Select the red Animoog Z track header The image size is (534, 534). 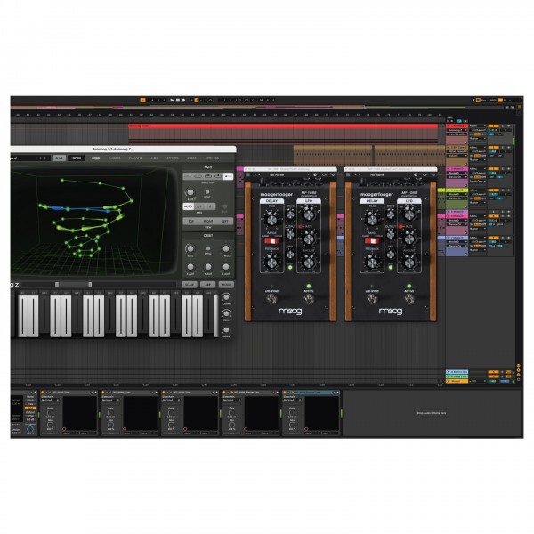click(457, 126)
